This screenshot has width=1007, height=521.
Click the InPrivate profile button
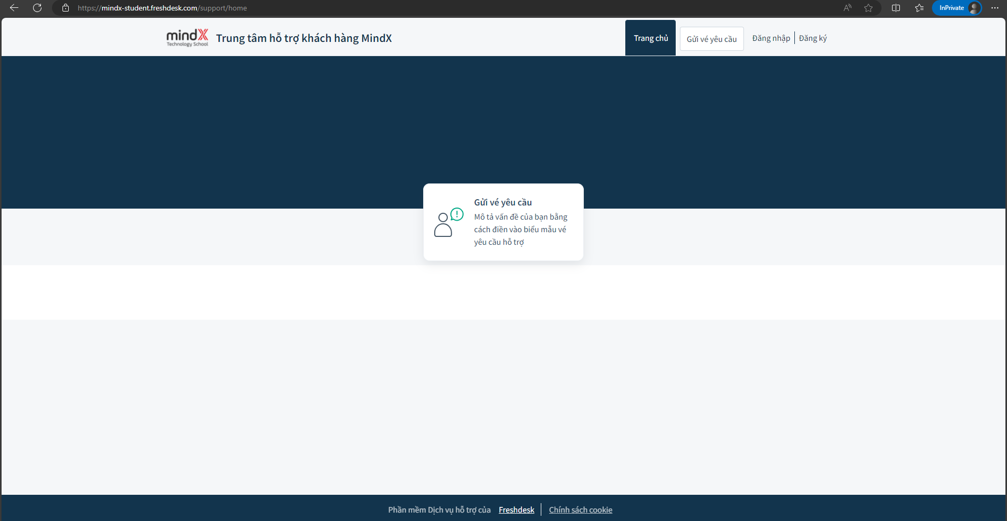tap(957, 8)
